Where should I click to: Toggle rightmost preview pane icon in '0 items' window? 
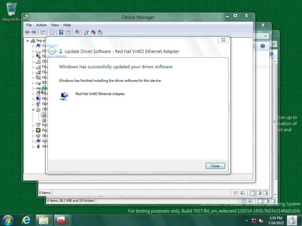(x=265, y=192)
